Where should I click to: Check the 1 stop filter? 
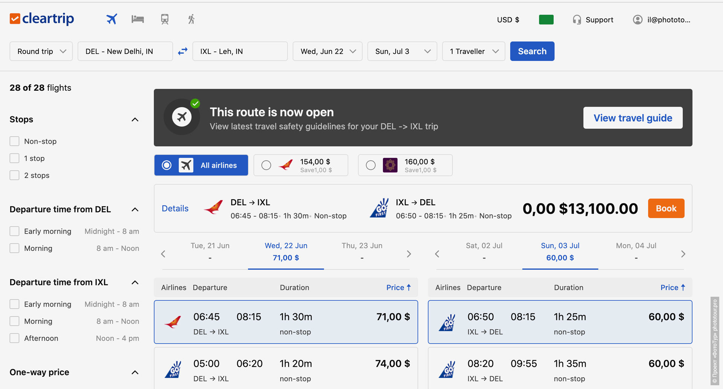coord(14,158)
